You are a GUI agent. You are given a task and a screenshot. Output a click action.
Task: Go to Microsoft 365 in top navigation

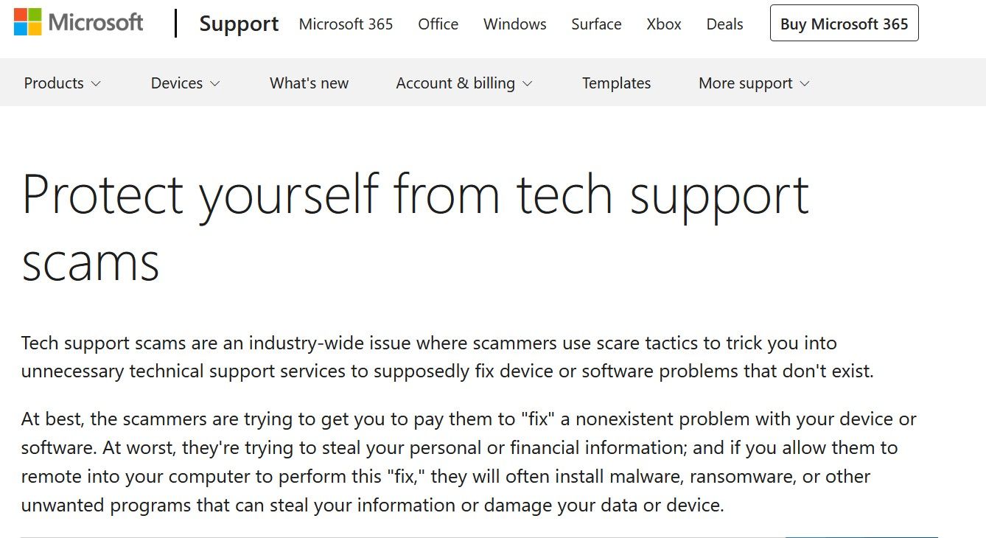346,24
